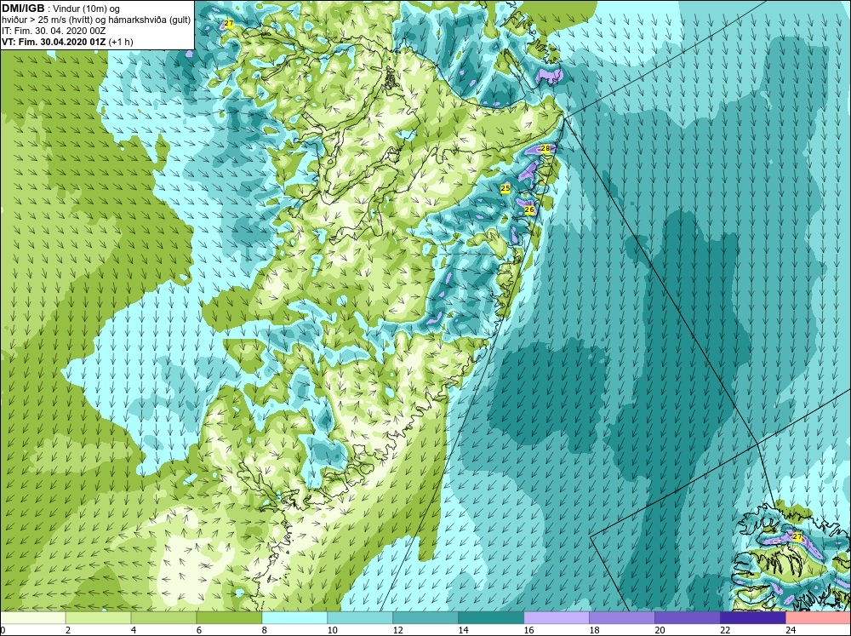Click the legend scale number 6

click(x=199, y=630)
